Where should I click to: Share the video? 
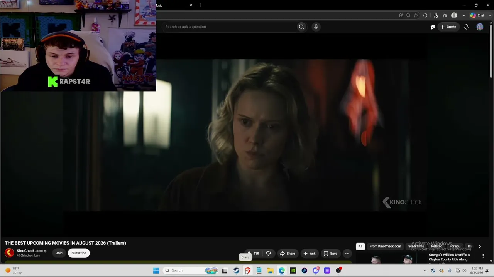coord(288,254)
